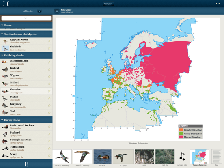Collapse the Shelducks and sheldgeese section
This screenshot has width=224, height=168.
(x=26, y=34)
